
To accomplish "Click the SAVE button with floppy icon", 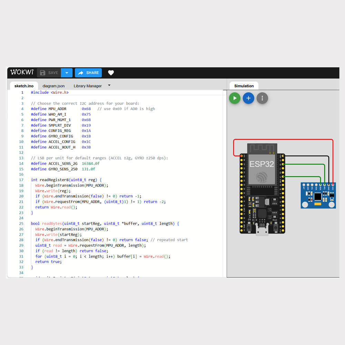I will pos(49,73).
